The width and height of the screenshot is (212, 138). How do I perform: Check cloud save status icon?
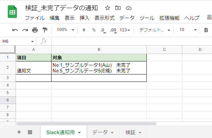(x=129, y=8)
